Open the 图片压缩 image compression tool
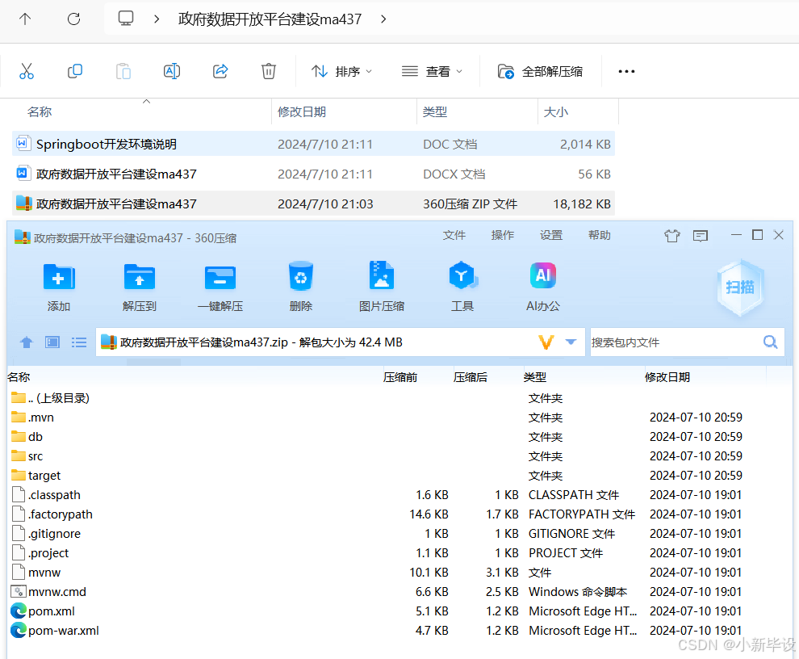Viewport: 799px width, 659px height. [x=381, y=286]
